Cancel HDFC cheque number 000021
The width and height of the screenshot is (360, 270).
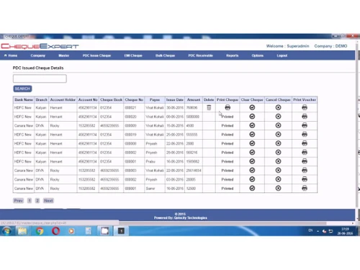pyautogui.click(x=278, y=107)
